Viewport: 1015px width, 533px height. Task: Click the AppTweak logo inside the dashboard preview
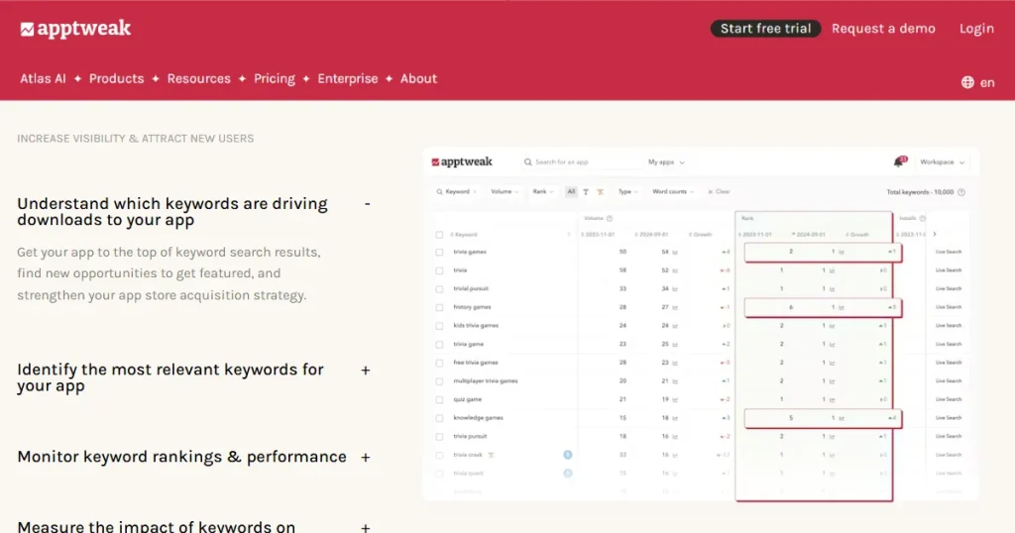point(462,161)
